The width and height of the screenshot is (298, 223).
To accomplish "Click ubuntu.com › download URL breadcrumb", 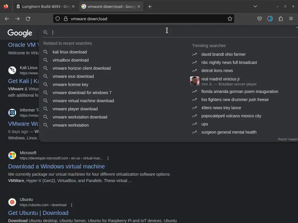I will pyautogui.click(x=43, y=205).
